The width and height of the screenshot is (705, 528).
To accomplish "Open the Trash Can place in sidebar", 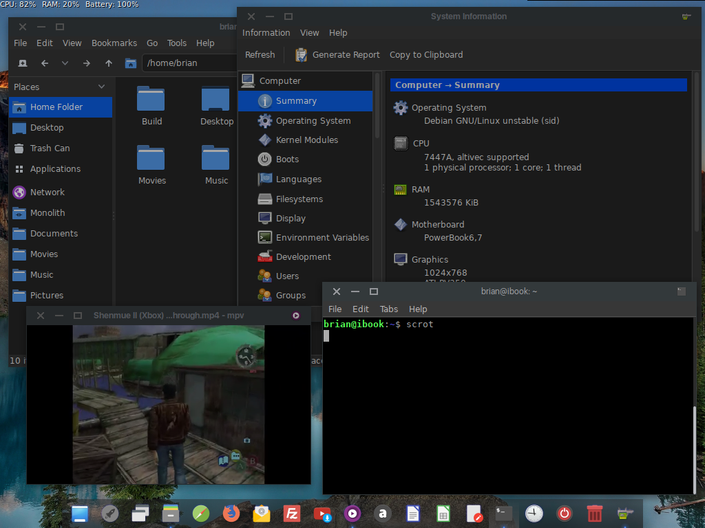I will [x=50, y=148].
